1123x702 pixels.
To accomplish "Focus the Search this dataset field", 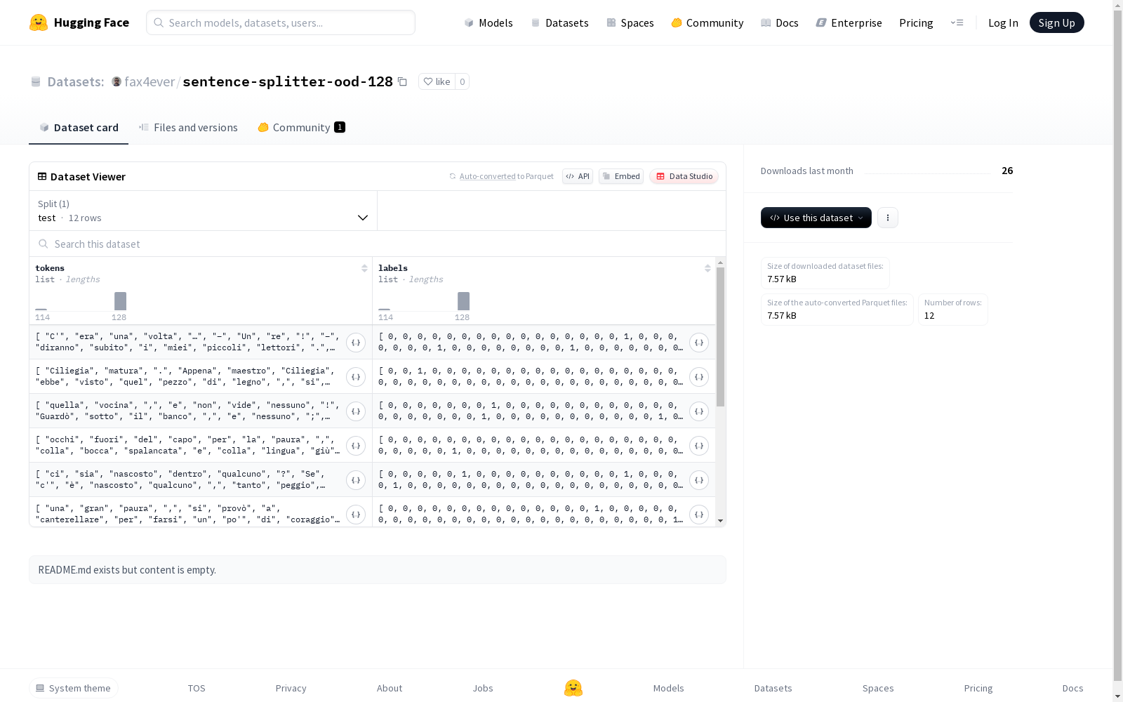I will [x=378, y=244].
